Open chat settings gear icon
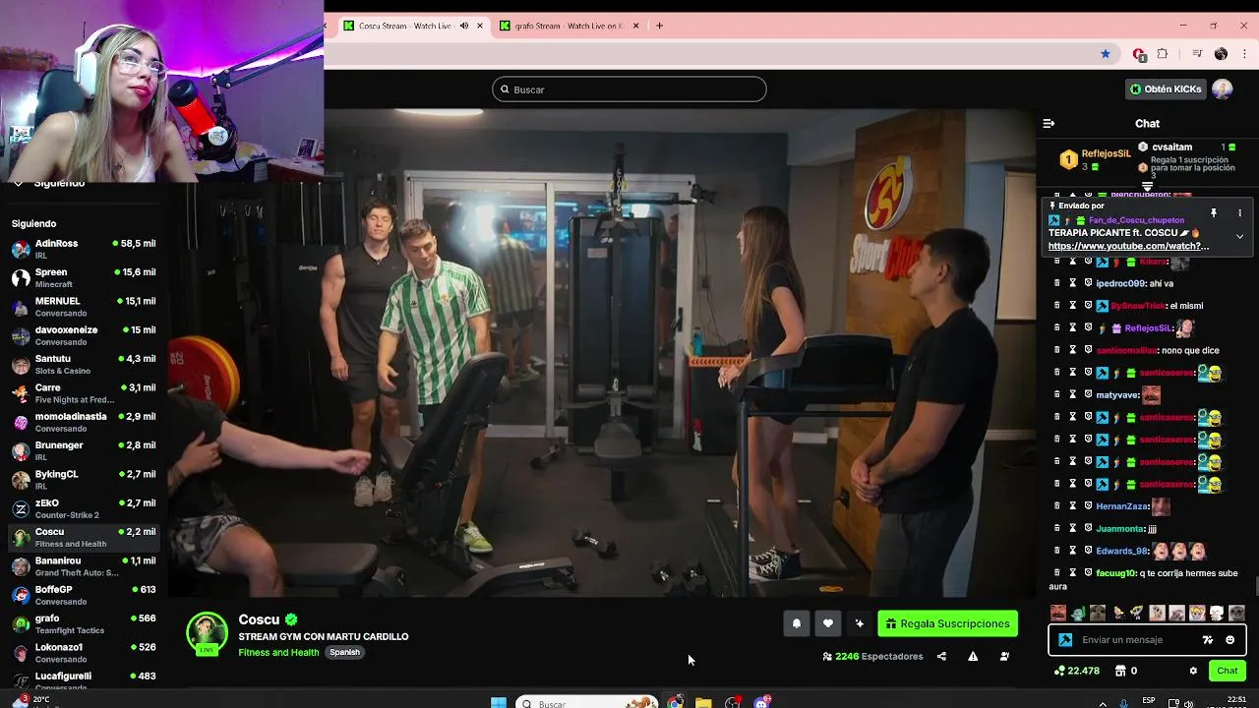The width and height of the screenshot is (1259, 708). click(1193, 671)
